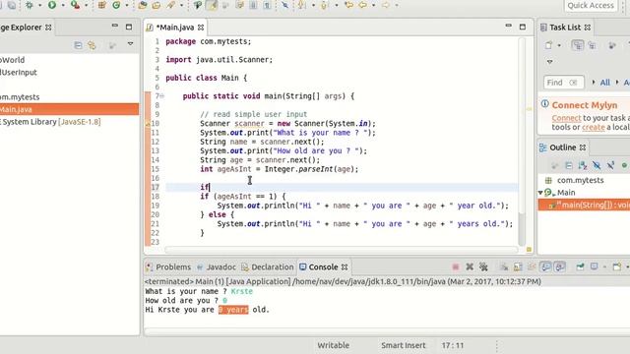The width and height of the screenshot is (630, 354).
Task: Switch to the Javadoc tab
Action: 217,266
